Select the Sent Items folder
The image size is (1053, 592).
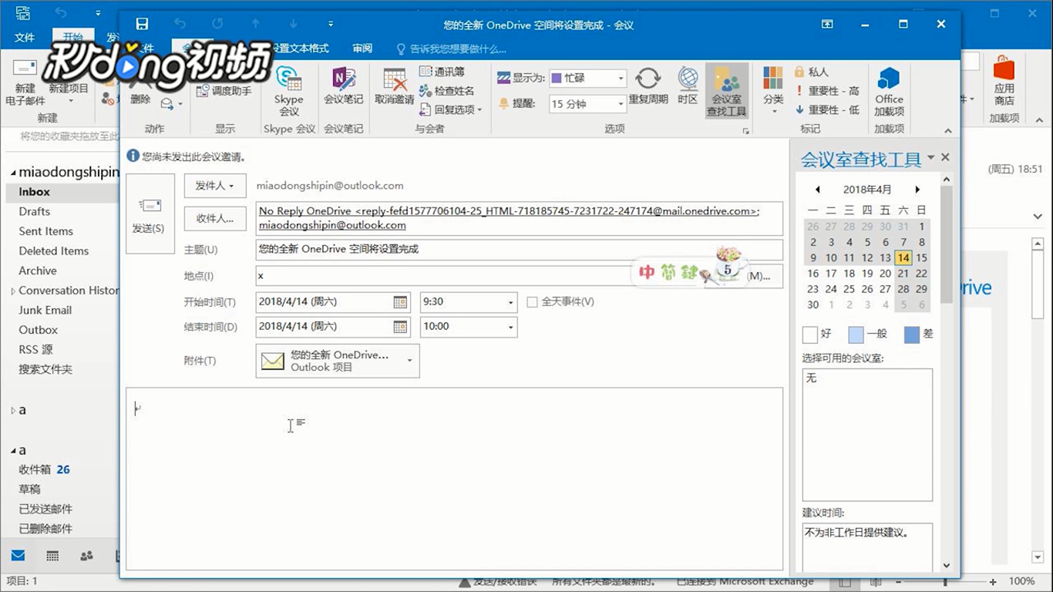coord(46,231)
